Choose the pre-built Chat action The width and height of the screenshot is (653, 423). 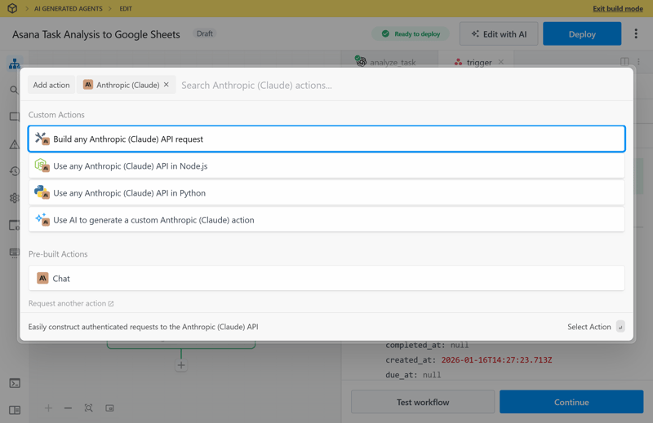tap(326, 279)
